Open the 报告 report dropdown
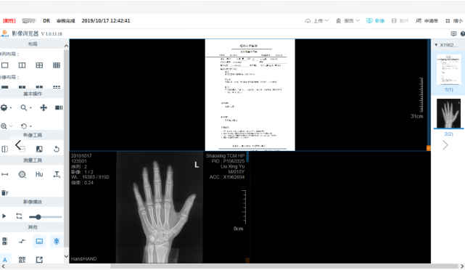This screenshot has width=465, height=270. (x=348, y=21)
